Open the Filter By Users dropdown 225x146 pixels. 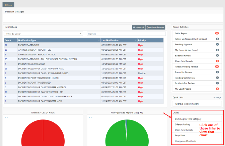44,34
